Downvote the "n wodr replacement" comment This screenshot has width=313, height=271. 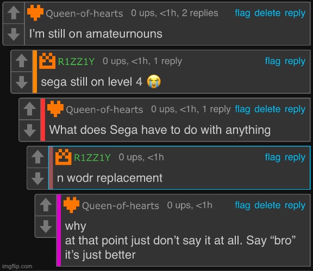(x=37, y=178)
